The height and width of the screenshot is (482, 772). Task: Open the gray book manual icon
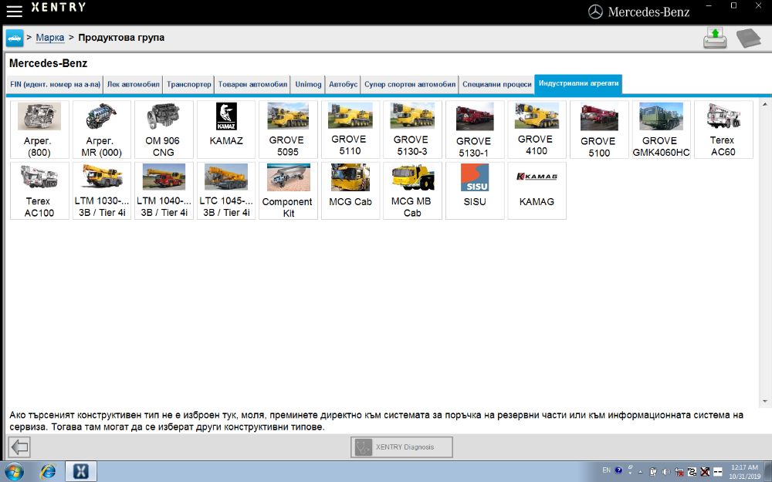(748, 39)
